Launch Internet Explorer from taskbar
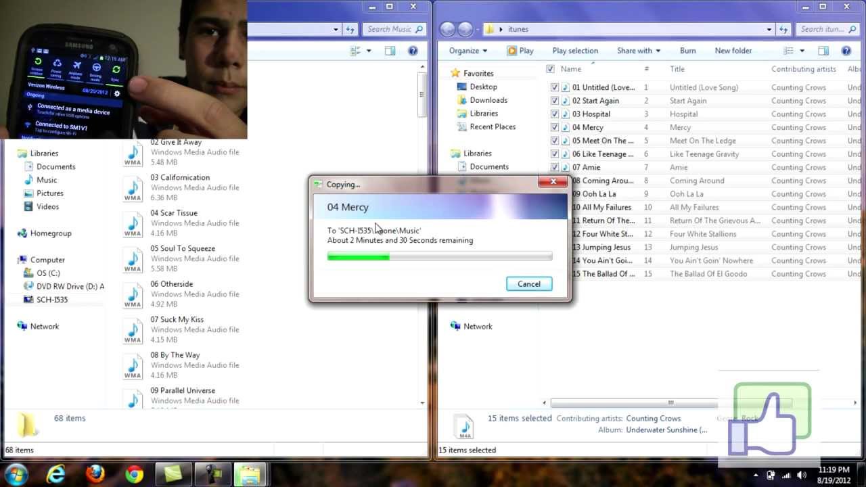The image size is (866, 487). [55, 475]
